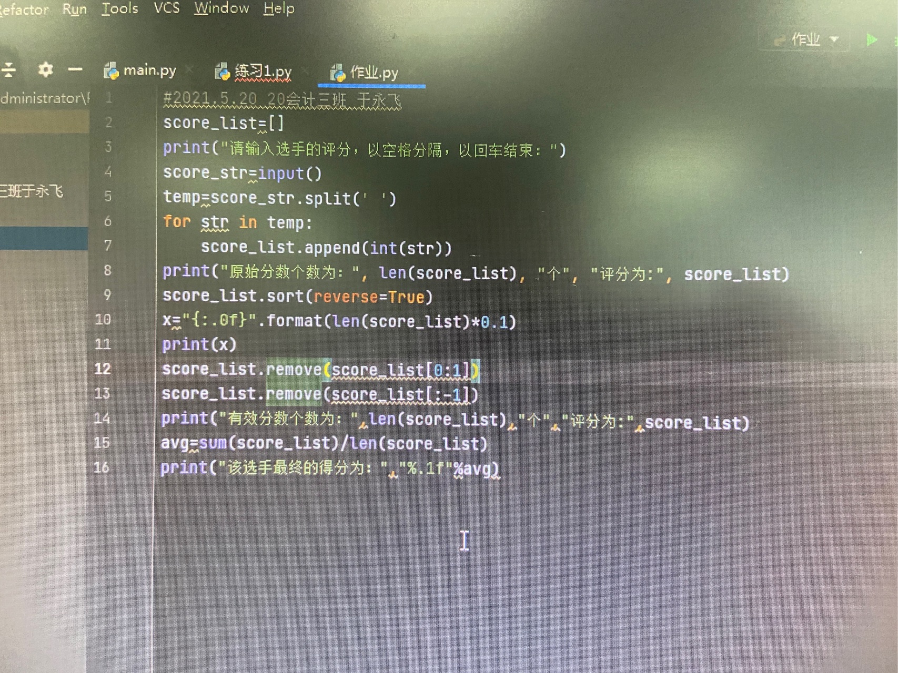Open the Tools menu

pos(120,8)
